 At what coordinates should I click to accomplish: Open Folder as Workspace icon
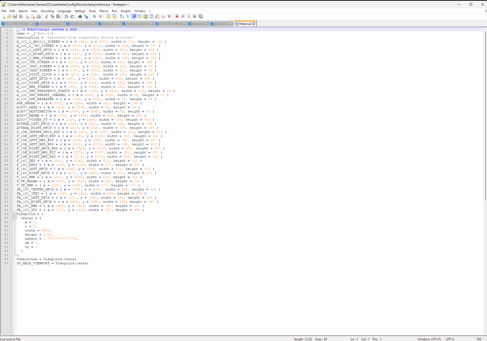tap(163, 16)
